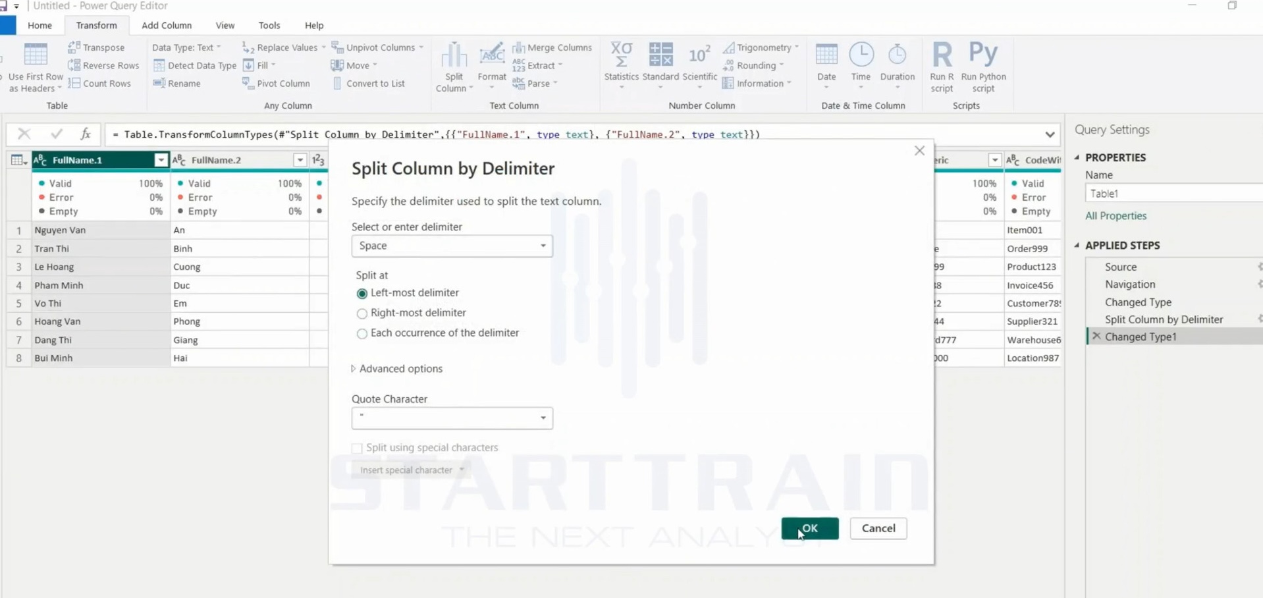1263x598 pixels.
Task: Tick Split using special characters checkbox
Action: (357, 448)
